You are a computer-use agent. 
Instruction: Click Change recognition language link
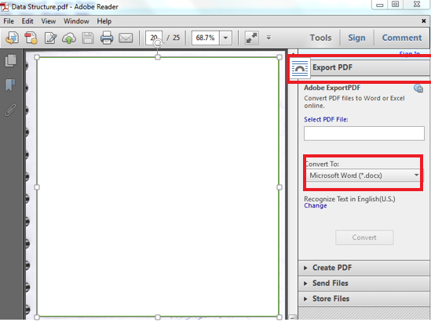click(316, 206)
